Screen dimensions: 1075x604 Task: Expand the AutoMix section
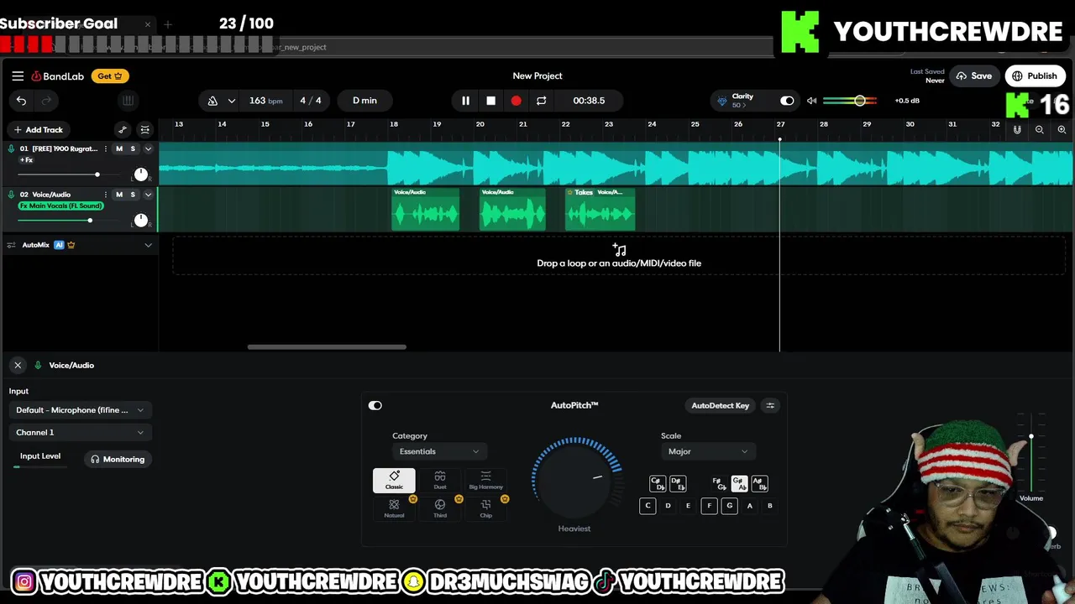pyautogui.click(x=149, y=245)
